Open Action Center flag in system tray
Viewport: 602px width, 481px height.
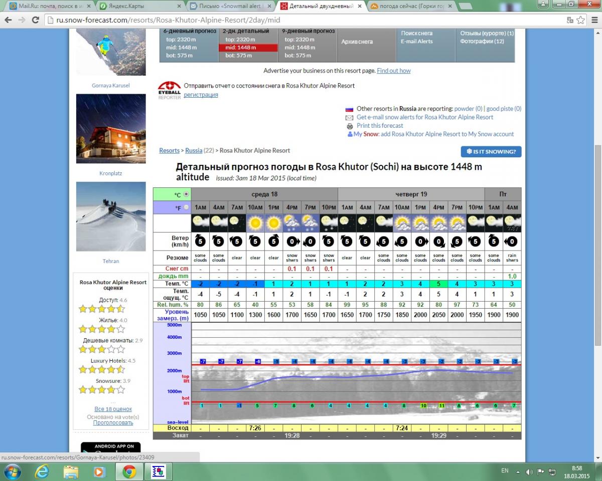pos(541,471)
